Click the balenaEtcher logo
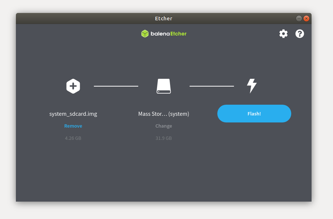The height and width of the screenshot is (219, 333). pos(164,34)
